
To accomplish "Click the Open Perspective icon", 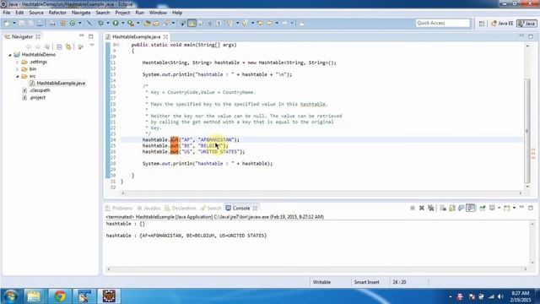I will tap(482, 24).
